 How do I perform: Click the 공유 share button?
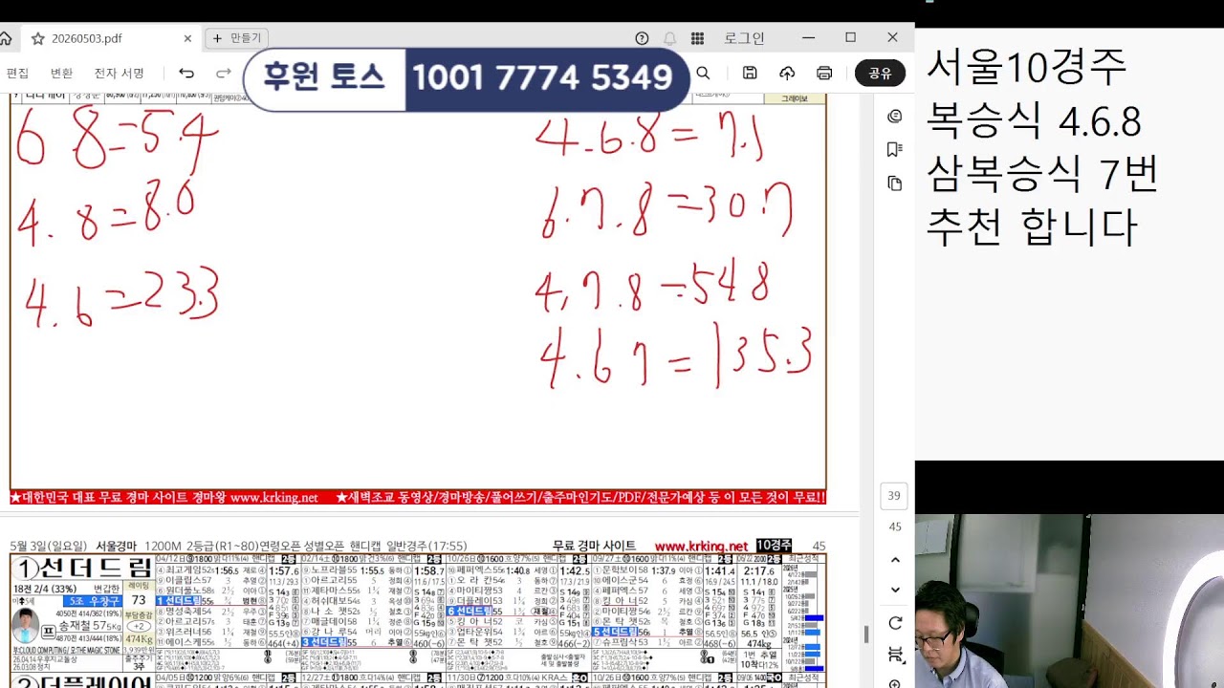[x=880, y=74]
